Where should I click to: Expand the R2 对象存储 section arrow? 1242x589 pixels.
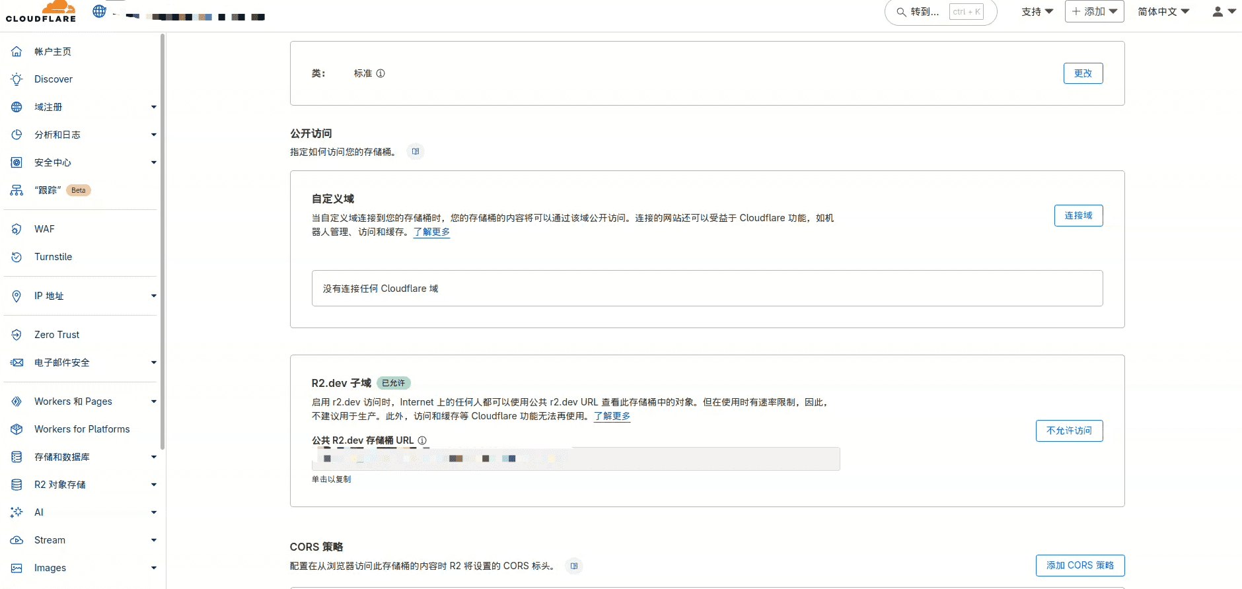pos(154,485)
